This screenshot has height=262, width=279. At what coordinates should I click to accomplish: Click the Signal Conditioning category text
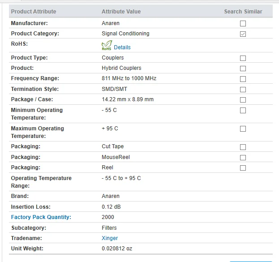pyautogui.click(x=125, y=34)
